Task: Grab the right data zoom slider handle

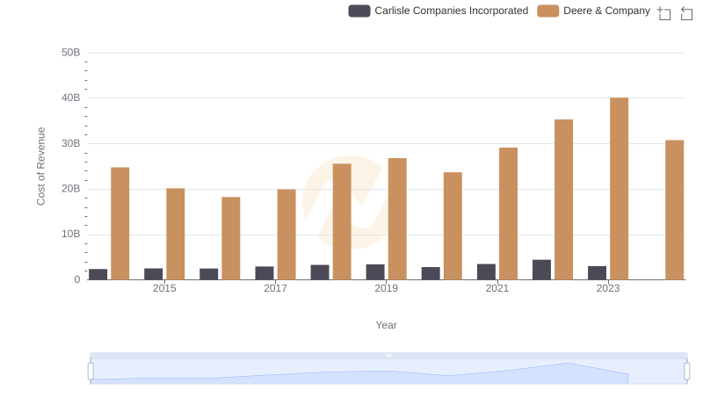Action: point(687,372)
